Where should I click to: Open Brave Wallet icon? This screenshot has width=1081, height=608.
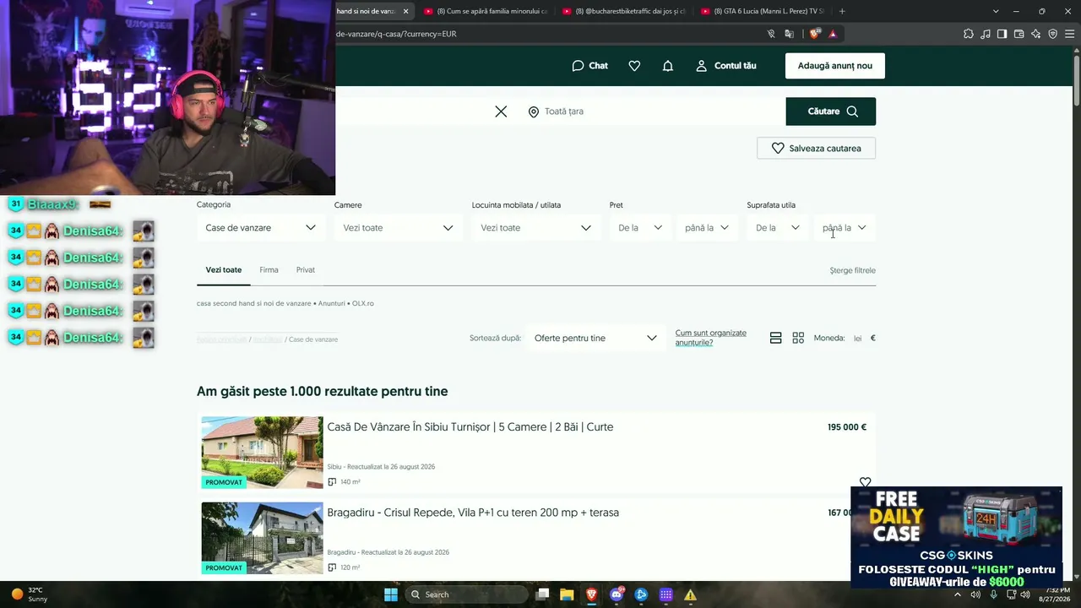pos(1019,34)
